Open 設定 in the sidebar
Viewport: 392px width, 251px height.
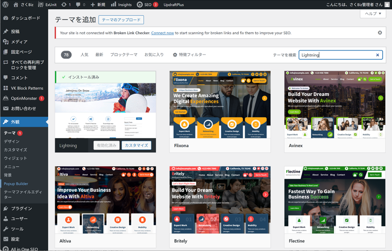24,239
